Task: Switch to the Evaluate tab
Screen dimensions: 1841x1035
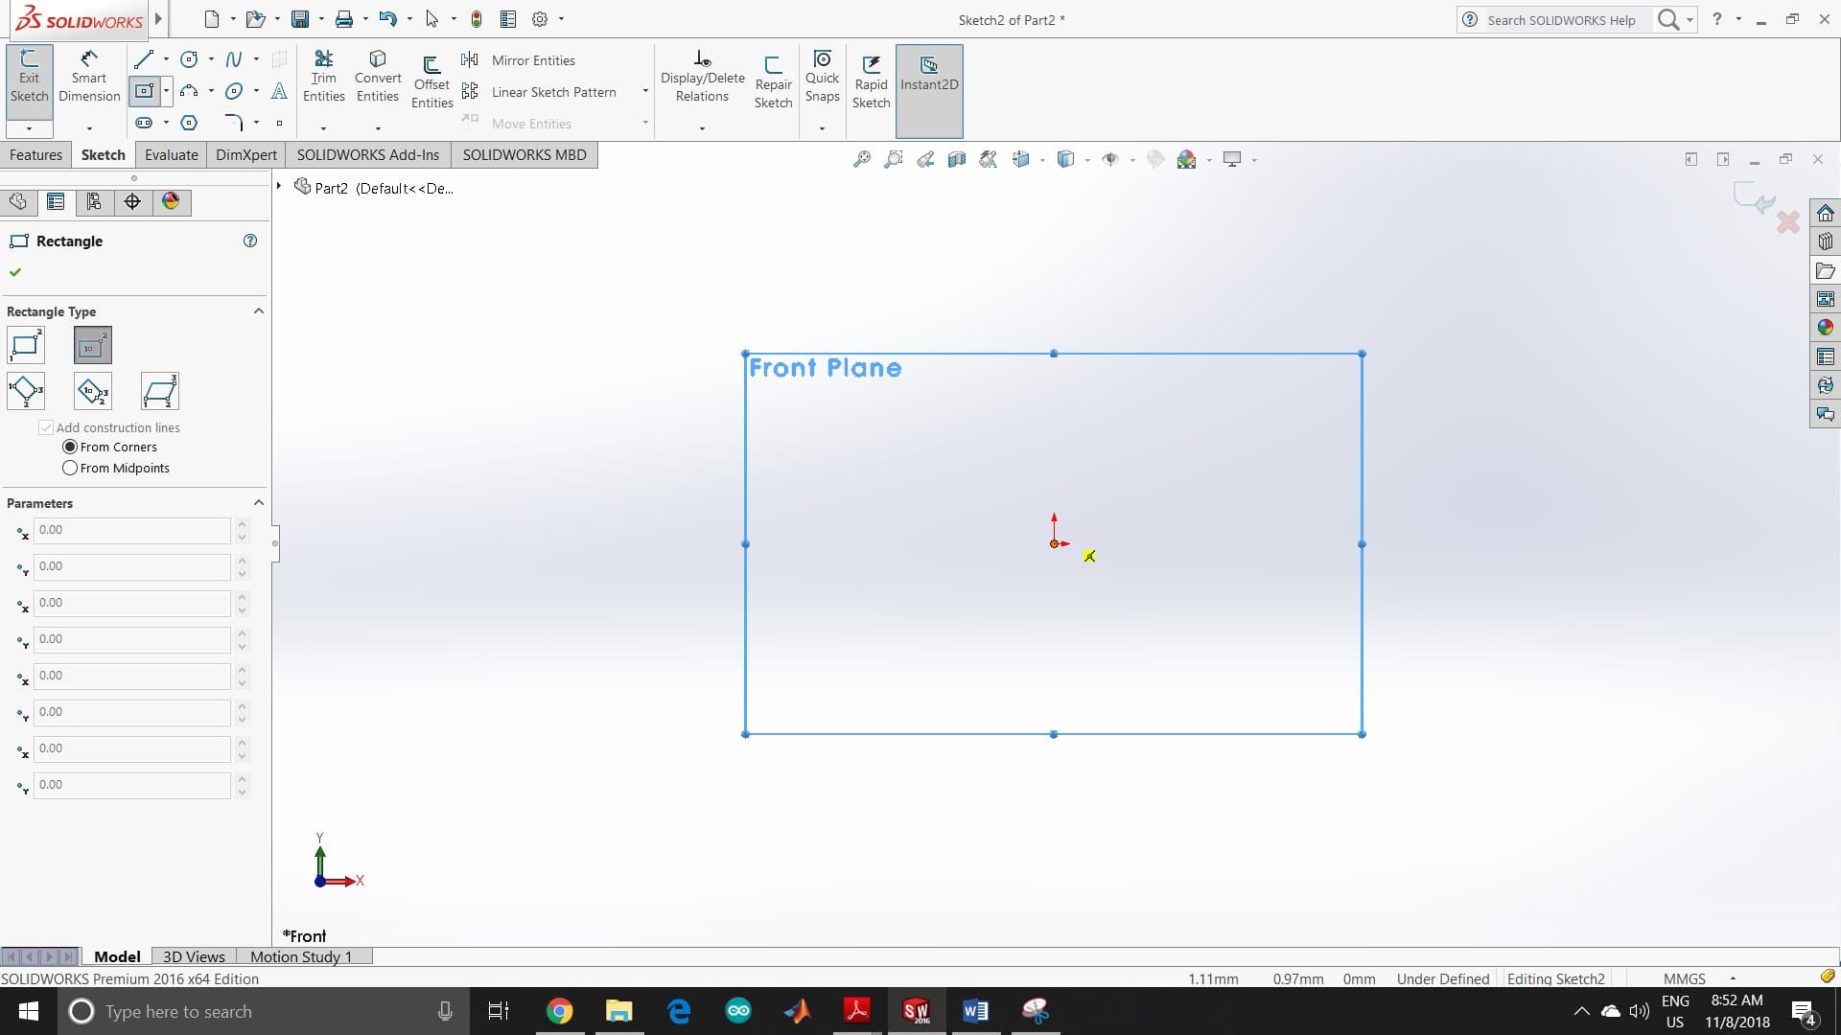Action: 171,155
